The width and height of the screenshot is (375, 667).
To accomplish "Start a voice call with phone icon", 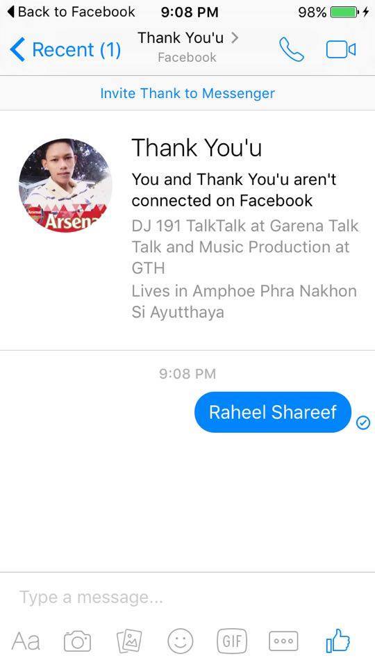I will (292, 49).
